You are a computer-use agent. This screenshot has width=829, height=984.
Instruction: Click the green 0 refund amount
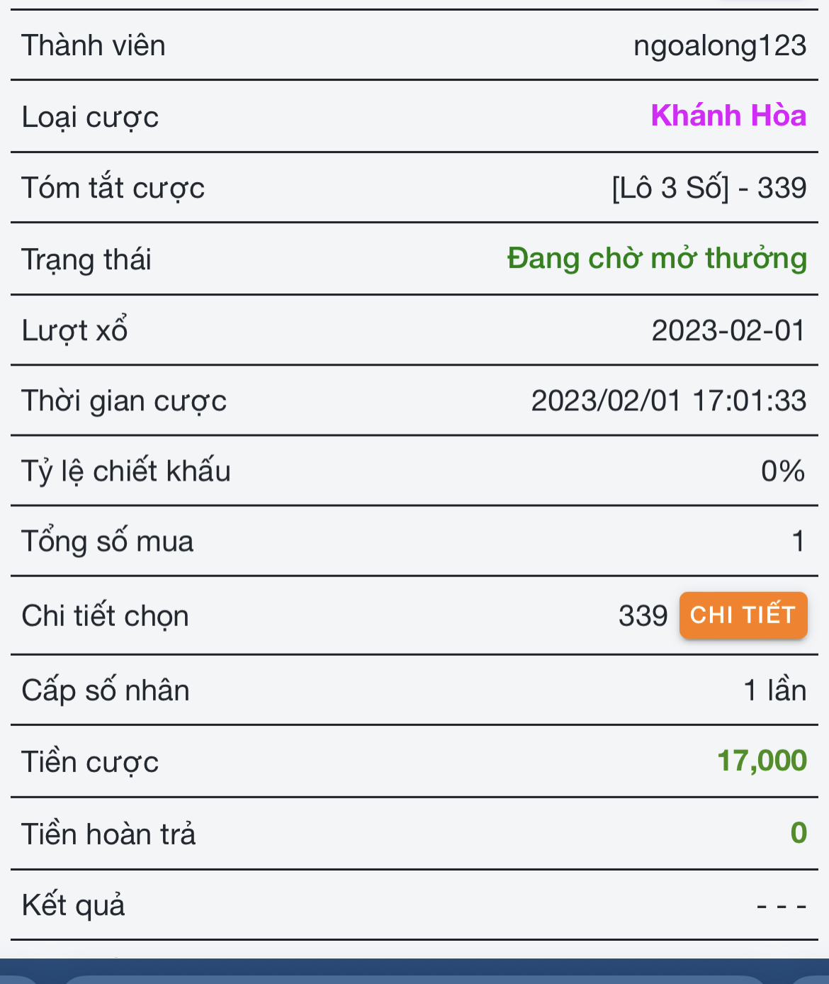pos(799,833)
